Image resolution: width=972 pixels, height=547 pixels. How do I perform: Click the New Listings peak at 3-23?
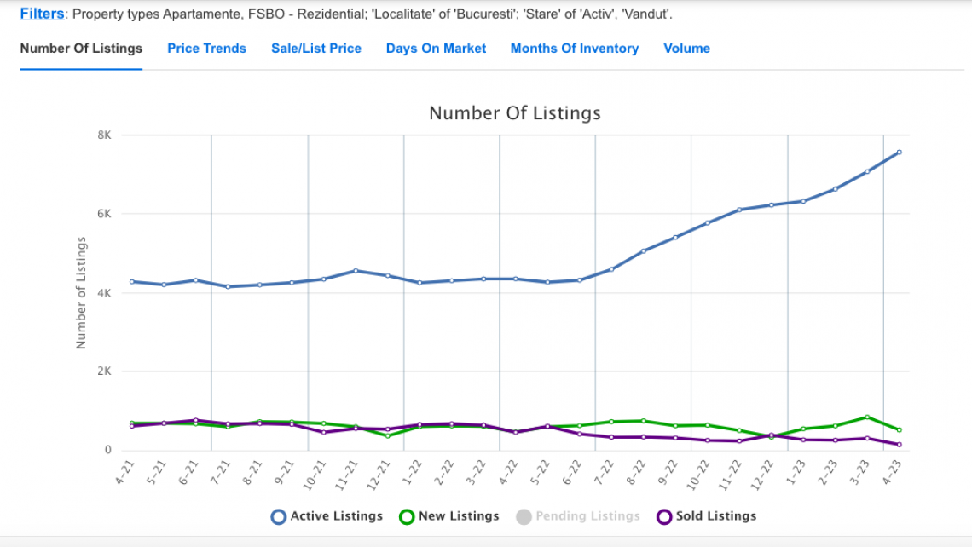tap(867, 417)
